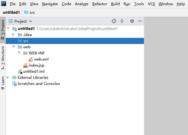This screenshot has height=135, width=188.
Task: Collapse the WEB-INF folder arrow
Action: [19, 53]
